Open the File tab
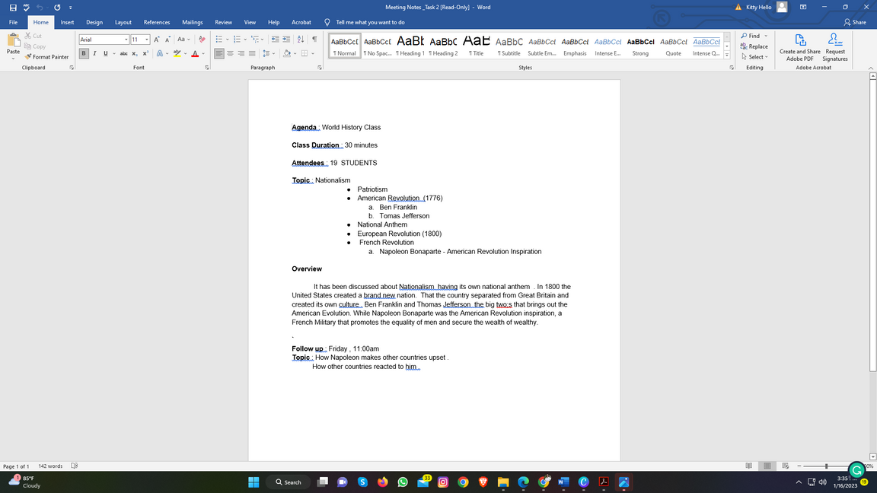The width and height of the screenshot is (877, 493). [13, 22]
